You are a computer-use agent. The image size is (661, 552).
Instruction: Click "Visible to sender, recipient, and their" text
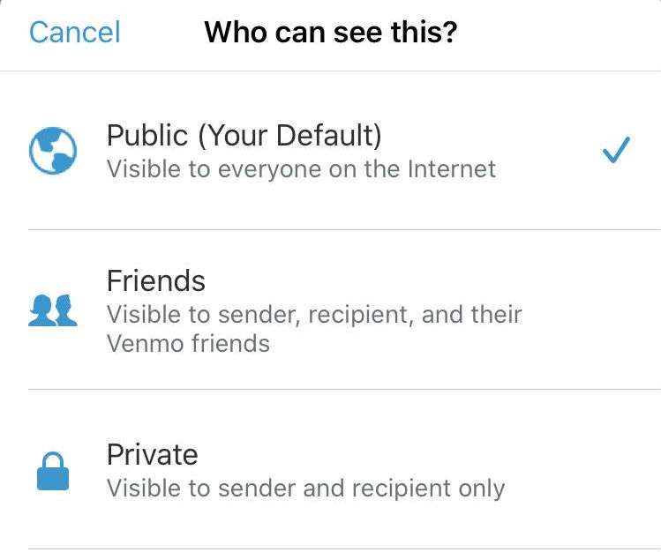click(314, 314)
